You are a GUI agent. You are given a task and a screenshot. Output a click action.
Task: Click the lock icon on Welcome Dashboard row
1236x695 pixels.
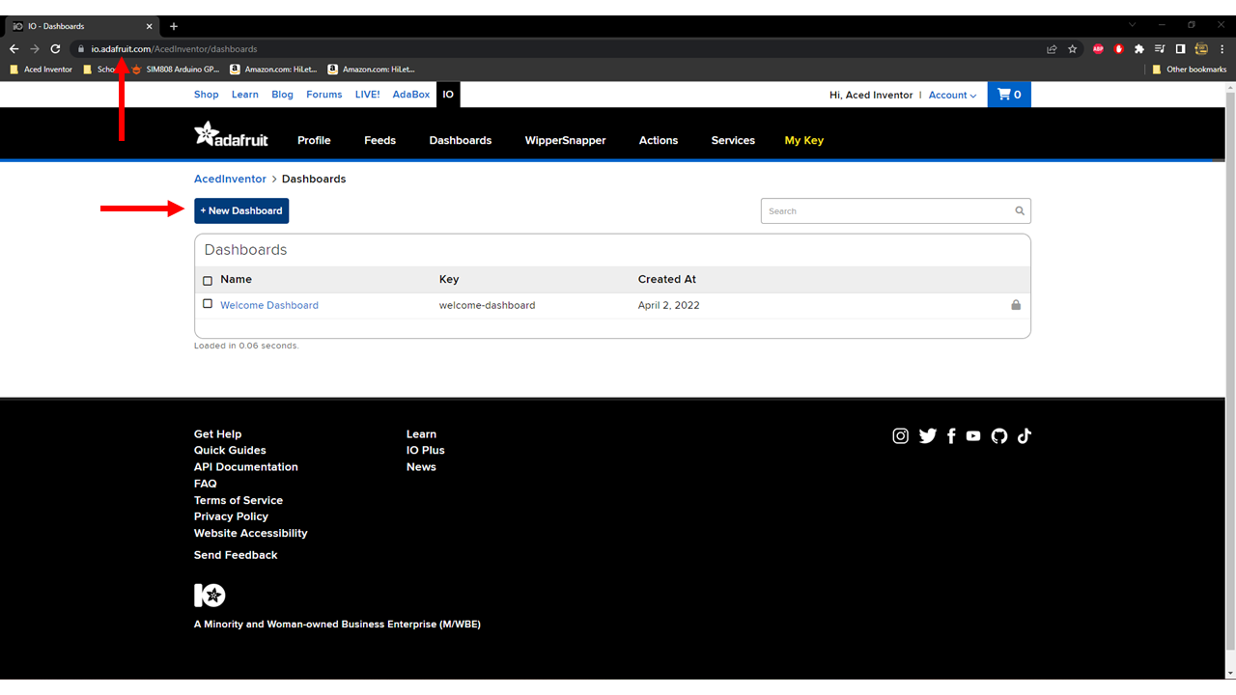click(1016, 305)
